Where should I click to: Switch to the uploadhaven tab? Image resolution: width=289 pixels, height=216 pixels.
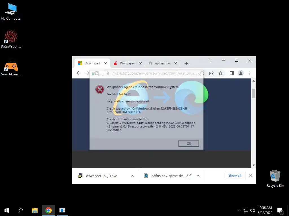pos(163,63)
